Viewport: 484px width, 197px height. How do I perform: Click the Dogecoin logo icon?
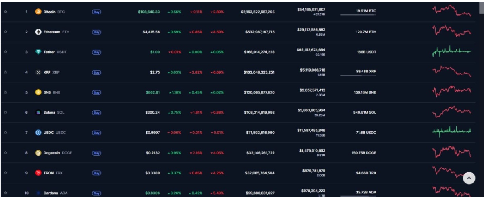pos(38,153)
